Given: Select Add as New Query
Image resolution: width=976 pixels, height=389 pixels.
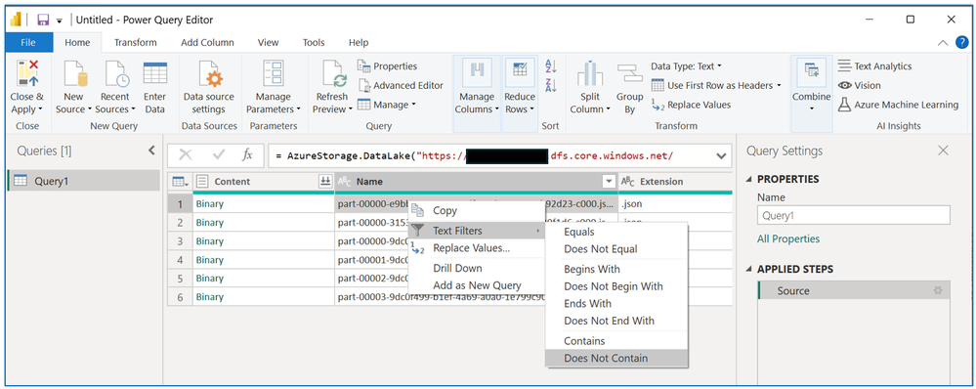Looking at the screenshot, I should (476, 285).
